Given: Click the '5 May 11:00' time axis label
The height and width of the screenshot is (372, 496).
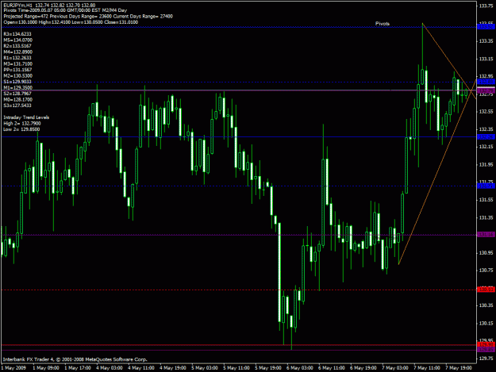Looking at the screenshot, I should pyautogui.click(x=236, y=368).
